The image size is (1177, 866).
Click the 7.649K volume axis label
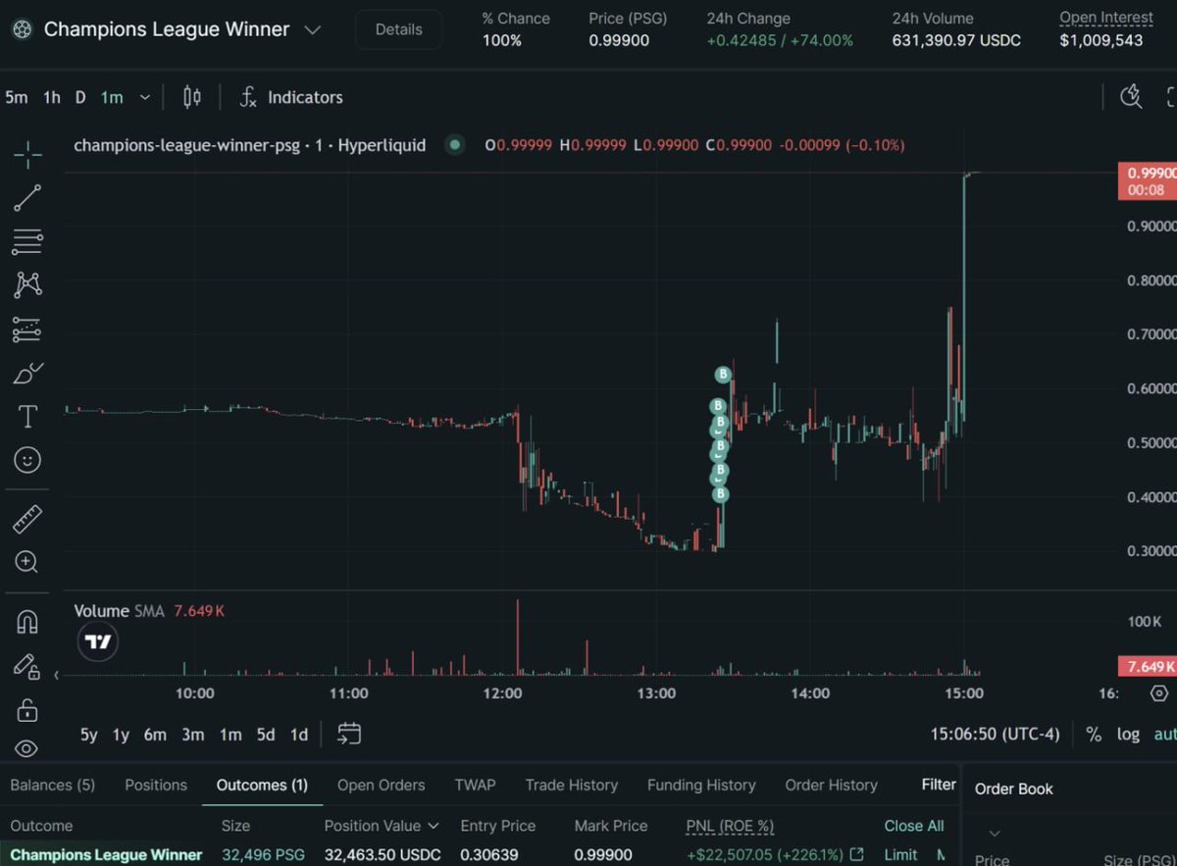[1147, 667]
